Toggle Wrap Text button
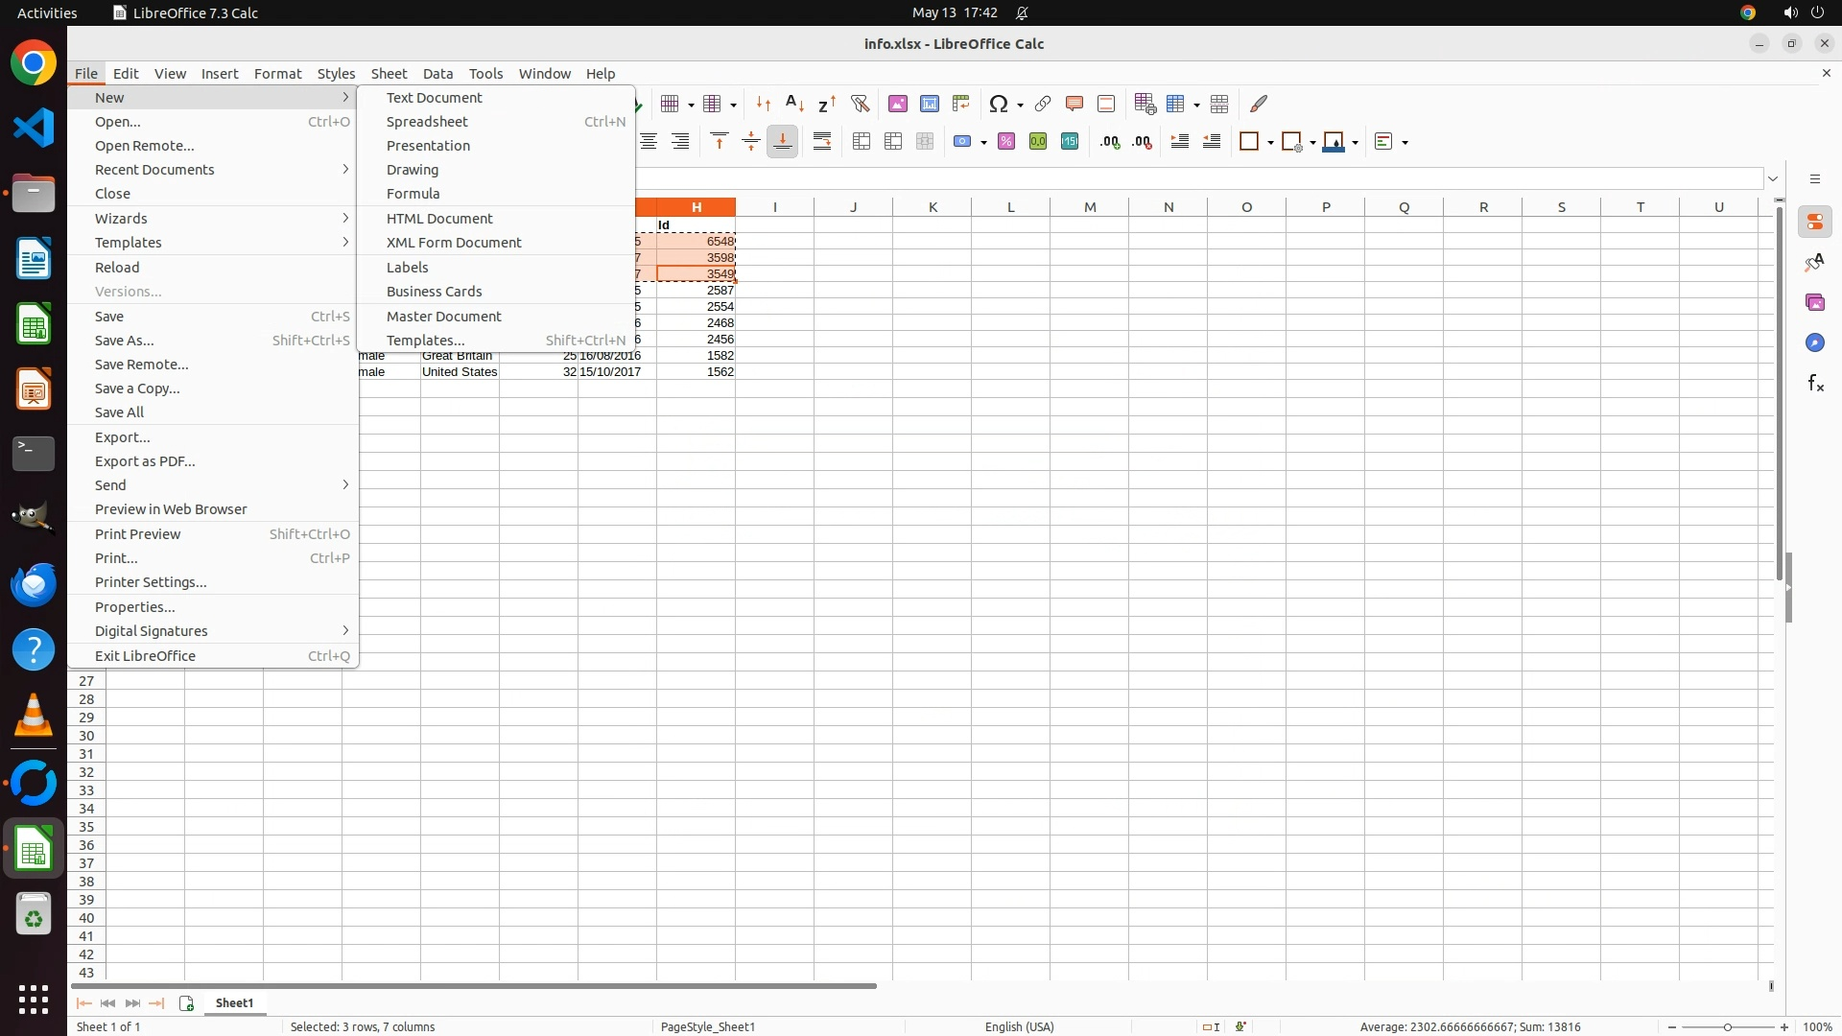 point(822,142)
